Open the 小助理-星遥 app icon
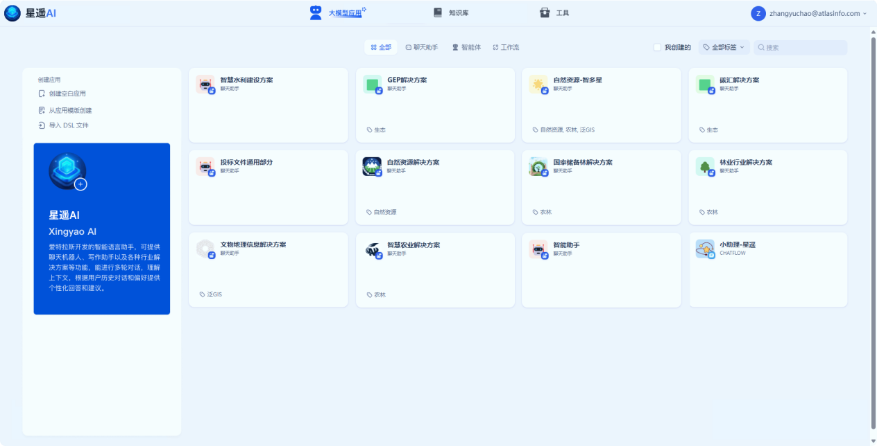Screen dimensions: 877x446 pos(704,249)
